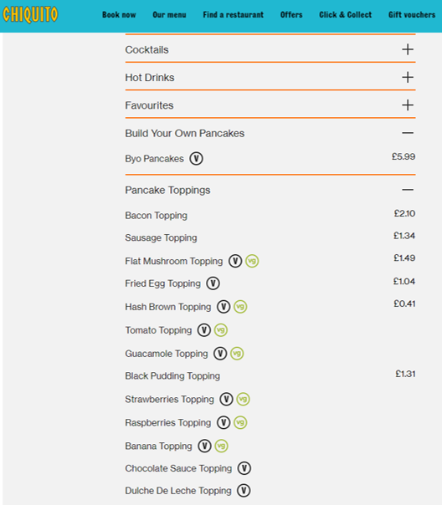
Task: Click the vegetarian icon beside Dulche De Leche Topping
Action: click(x=244, y=491)
